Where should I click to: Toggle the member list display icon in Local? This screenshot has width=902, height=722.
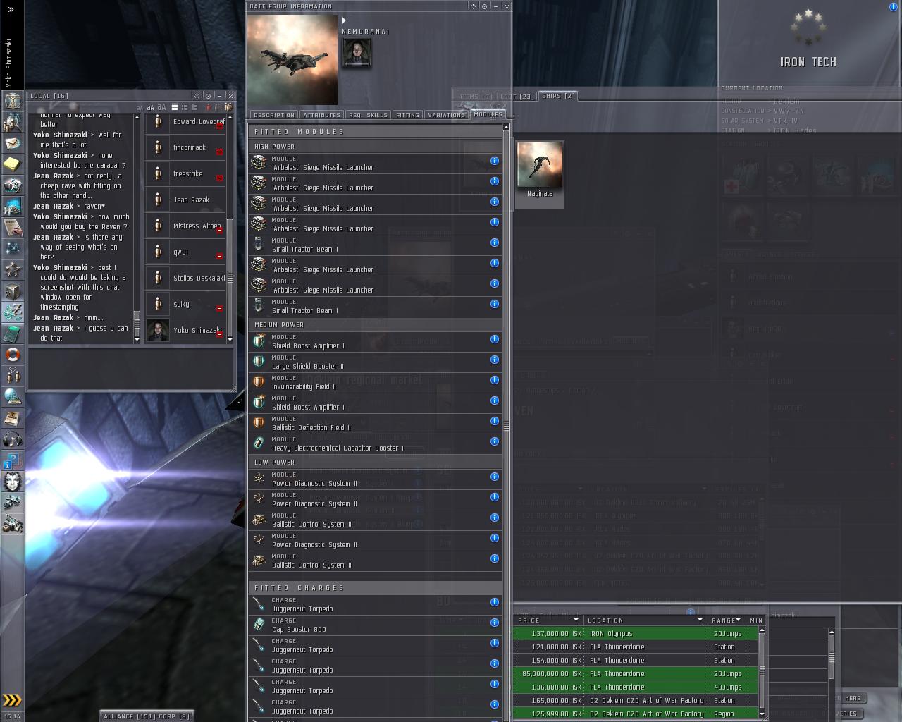pyautogui.click(x=228, y=106)
